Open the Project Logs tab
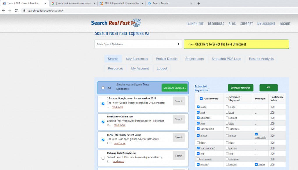This screenshot has height=170, width=298. click(x=194, y=59)
